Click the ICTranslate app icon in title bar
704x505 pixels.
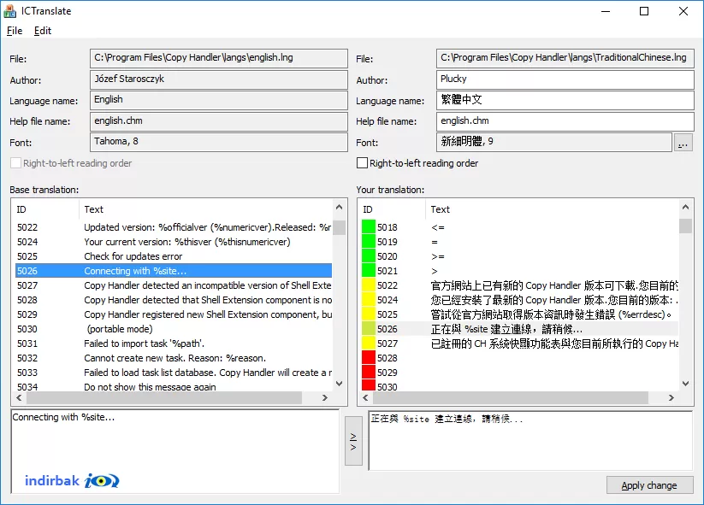click(10, 11)
